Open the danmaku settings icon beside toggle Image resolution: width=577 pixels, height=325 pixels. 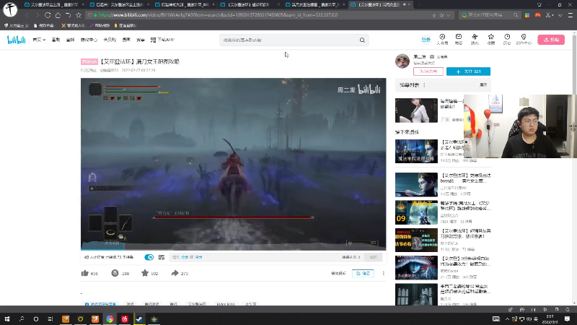[x=161, y=257]
